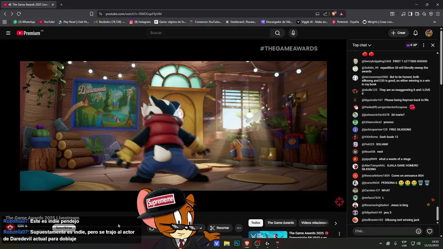Click the YouTube Buscar search box
Viewport: 443px width, 249px height.
click(x=209, y=33)
